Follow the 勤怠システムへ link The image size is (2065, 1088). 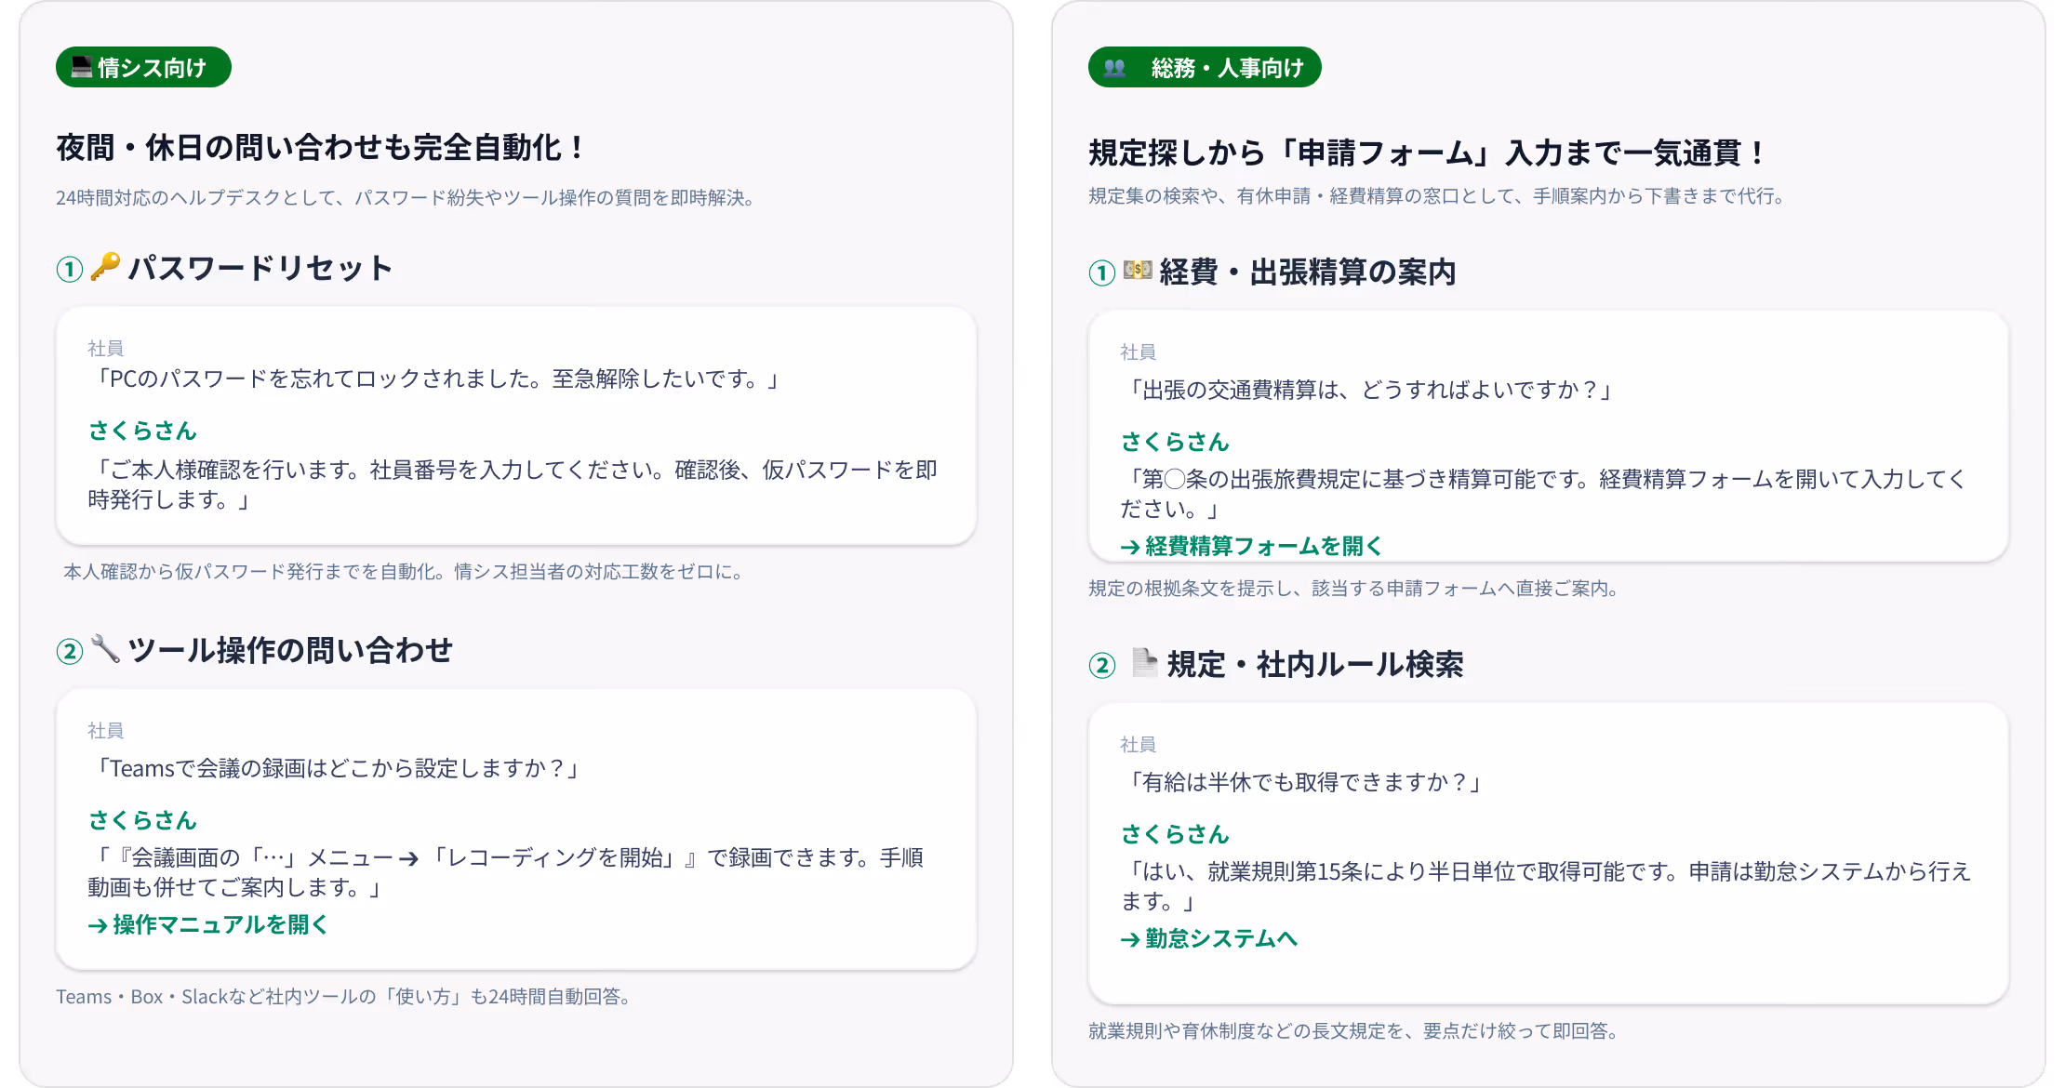point(1209,938)
